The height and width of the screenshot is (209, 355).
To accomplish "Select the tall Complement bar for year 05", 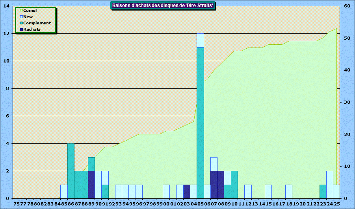I will coord(200,123).
